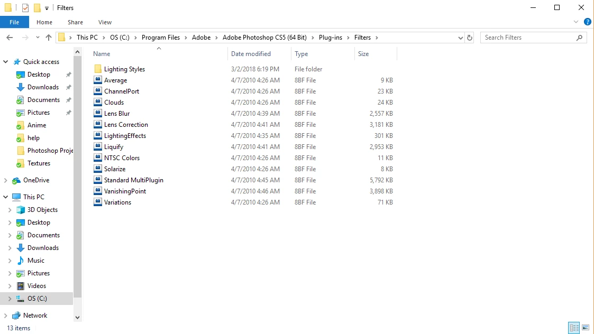Select the Standard MultiPlugin file name
This screenshot has height=334, width=594.
(134, 180)
